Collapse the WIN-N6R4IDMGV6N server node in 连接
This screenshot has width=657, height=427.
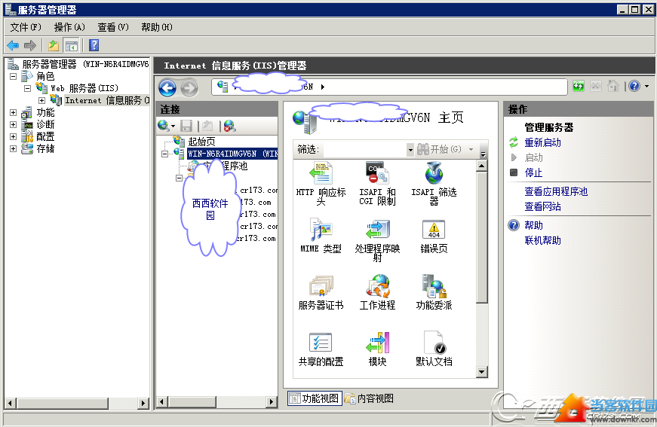click(165, 154)
